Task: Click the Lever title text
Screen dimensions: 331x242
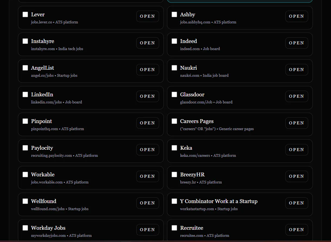Action: pos(38,14)
